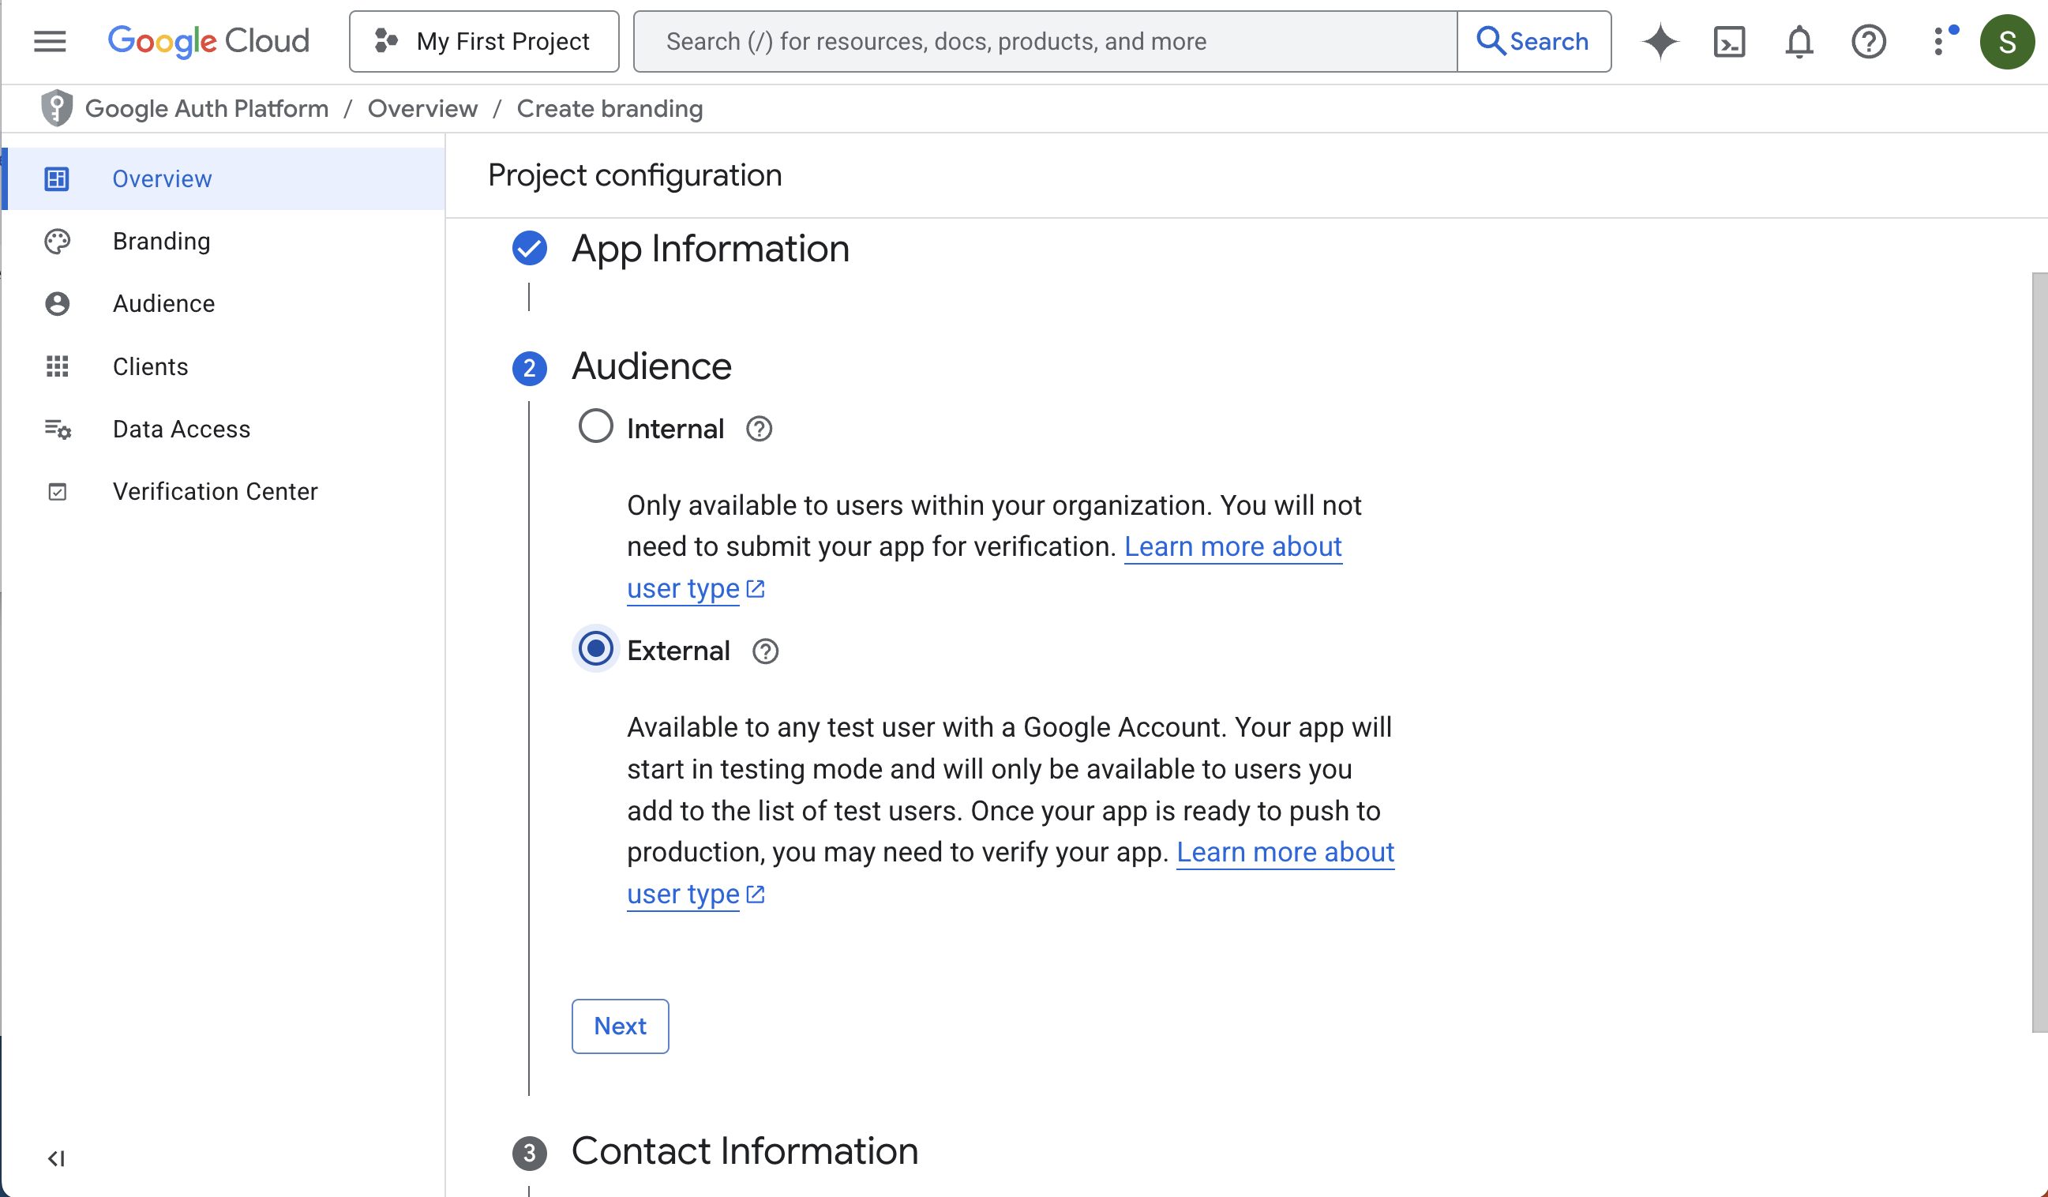The image size is (2048, 1197).
Task: Click the Internal option help icon
Action: (x=758, y=429)
